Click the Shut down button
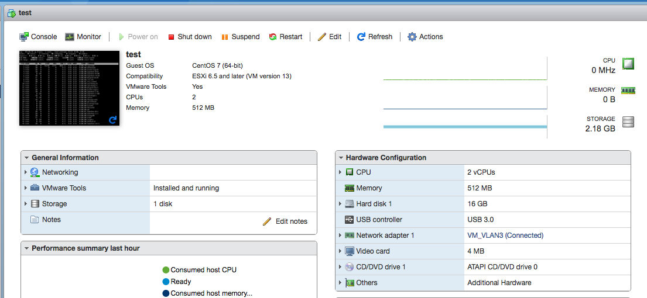This screenshot has height=298, width=647. [x=190, y=37]
